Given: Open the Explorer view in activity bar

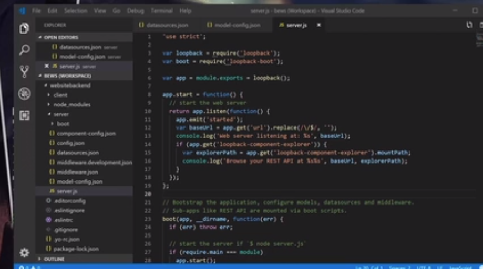Looking at the screenshot, I should (24, 28).
